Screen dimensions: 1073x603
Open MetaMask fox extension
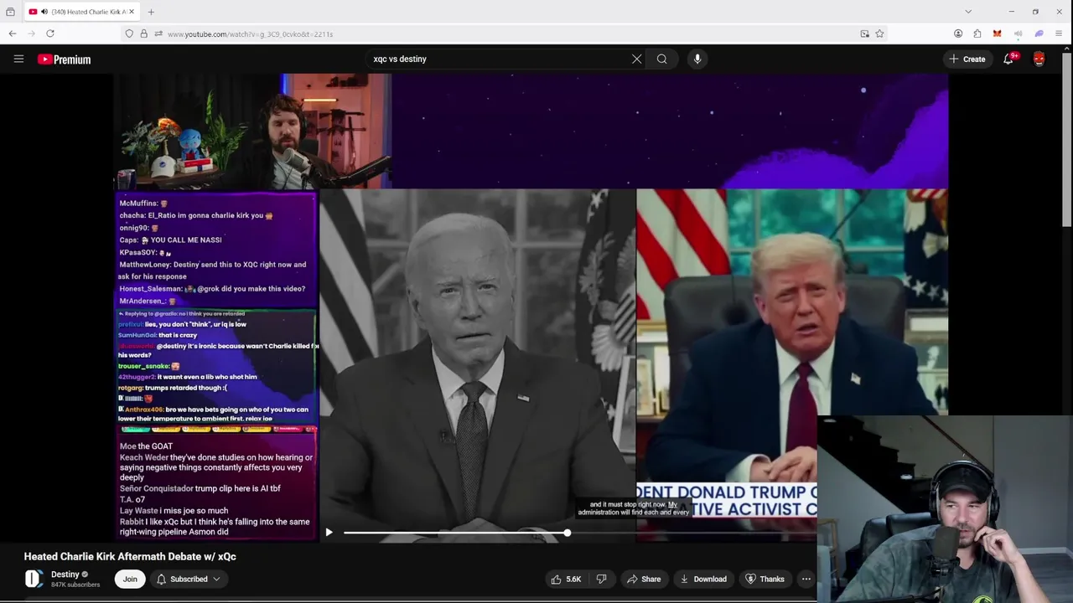[x=997, y=33]
